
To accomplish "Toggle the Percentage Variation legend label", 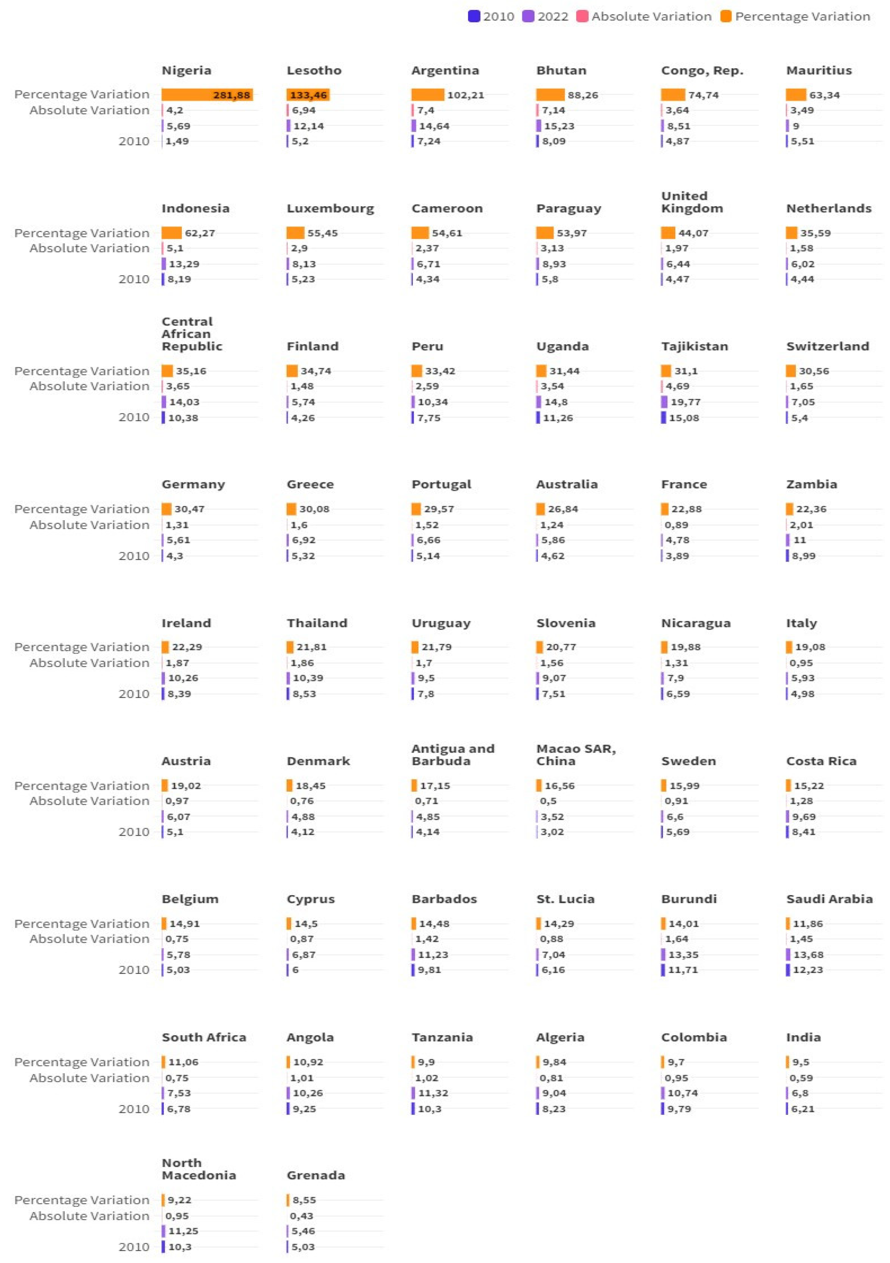I will pyautogui.click(x=802, y=16).
